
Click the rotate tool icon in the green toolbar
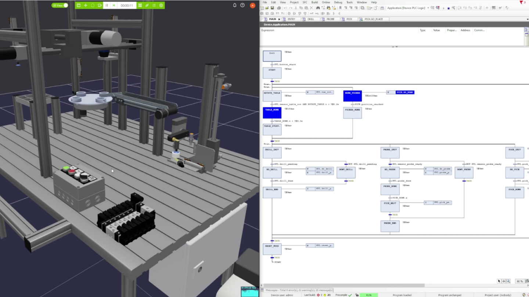pyautogui.click(x=93, y=5)
